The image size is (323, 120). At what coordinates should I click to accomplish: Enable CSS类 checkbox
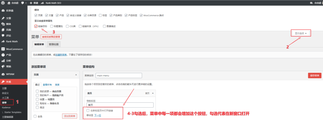pos(68,26)
